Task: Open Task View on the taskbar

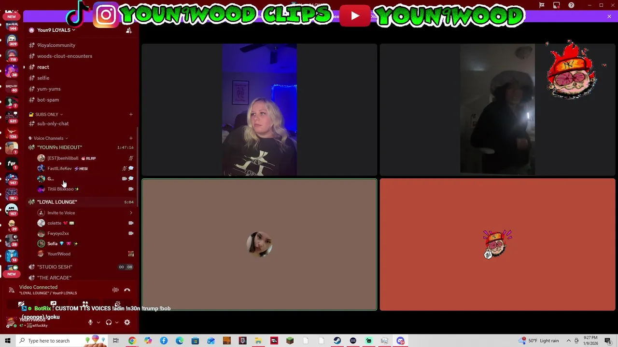Action: (x=116, y=341)
